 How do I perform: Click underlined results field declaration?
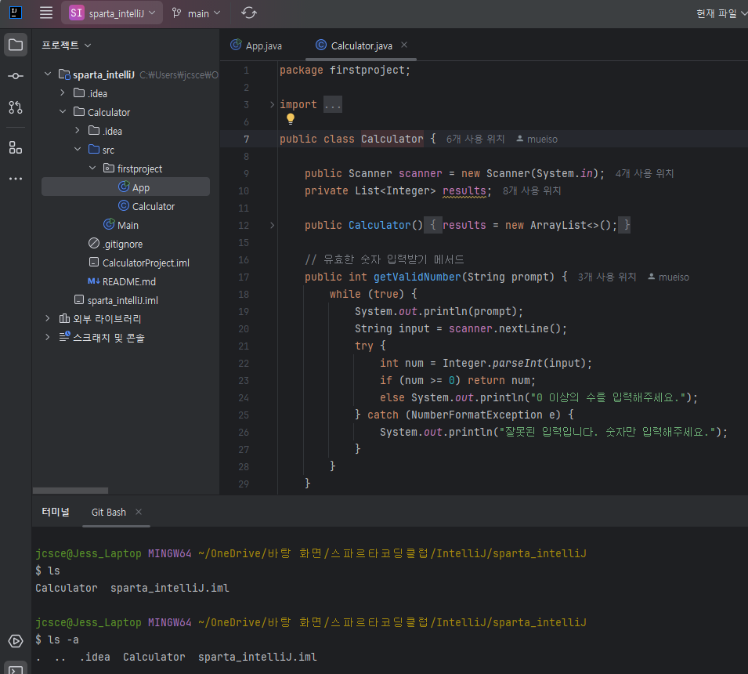[x=464, y=191]
